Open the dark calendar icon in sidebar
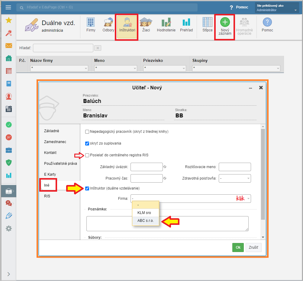 point(9,109)
